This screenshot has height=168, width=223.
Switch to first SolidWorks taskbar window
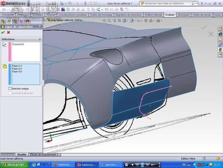[63, 165]
